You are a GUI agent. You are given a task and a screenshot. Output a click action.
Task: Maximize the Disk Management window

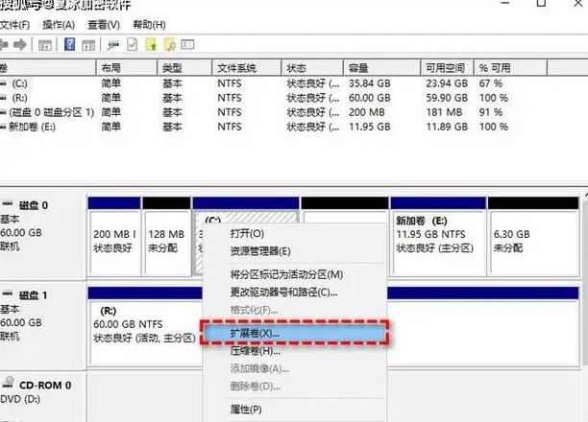[x=541, y=3]
